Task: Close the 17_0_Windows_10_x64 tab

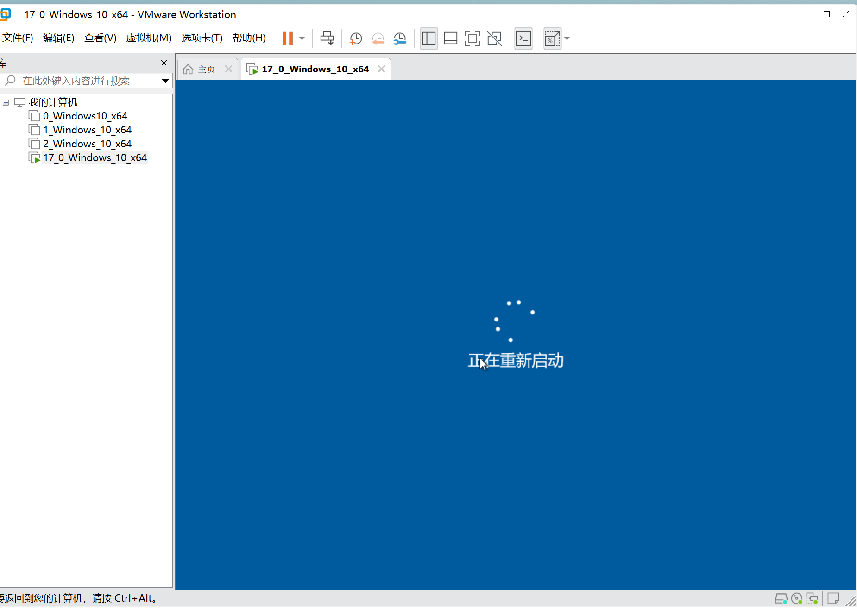Action: click(x=381, y=69)
